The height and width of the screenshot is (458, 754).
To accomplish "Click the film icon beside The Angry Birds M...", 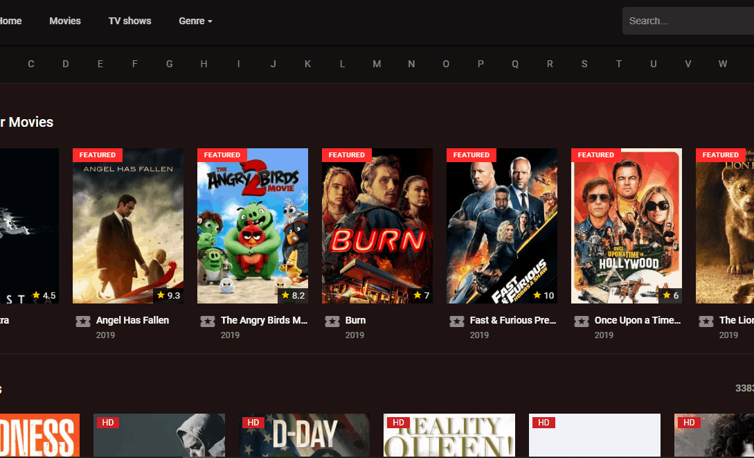I will click(x=208, y=322).
